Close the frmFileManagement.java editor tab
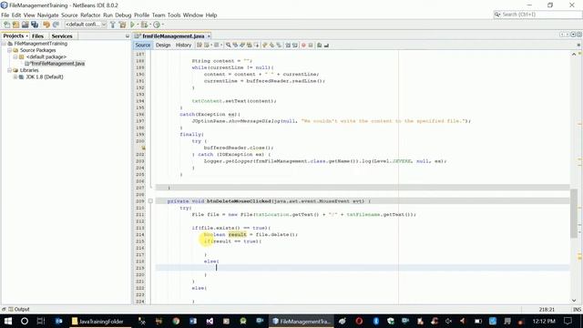The width and height of the screenshot is (583, 328). coord(209,36)
